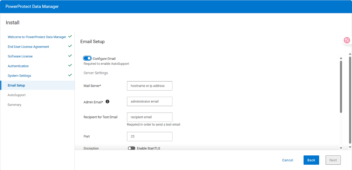Select the Summary step in sidebar

pos(14,105)
